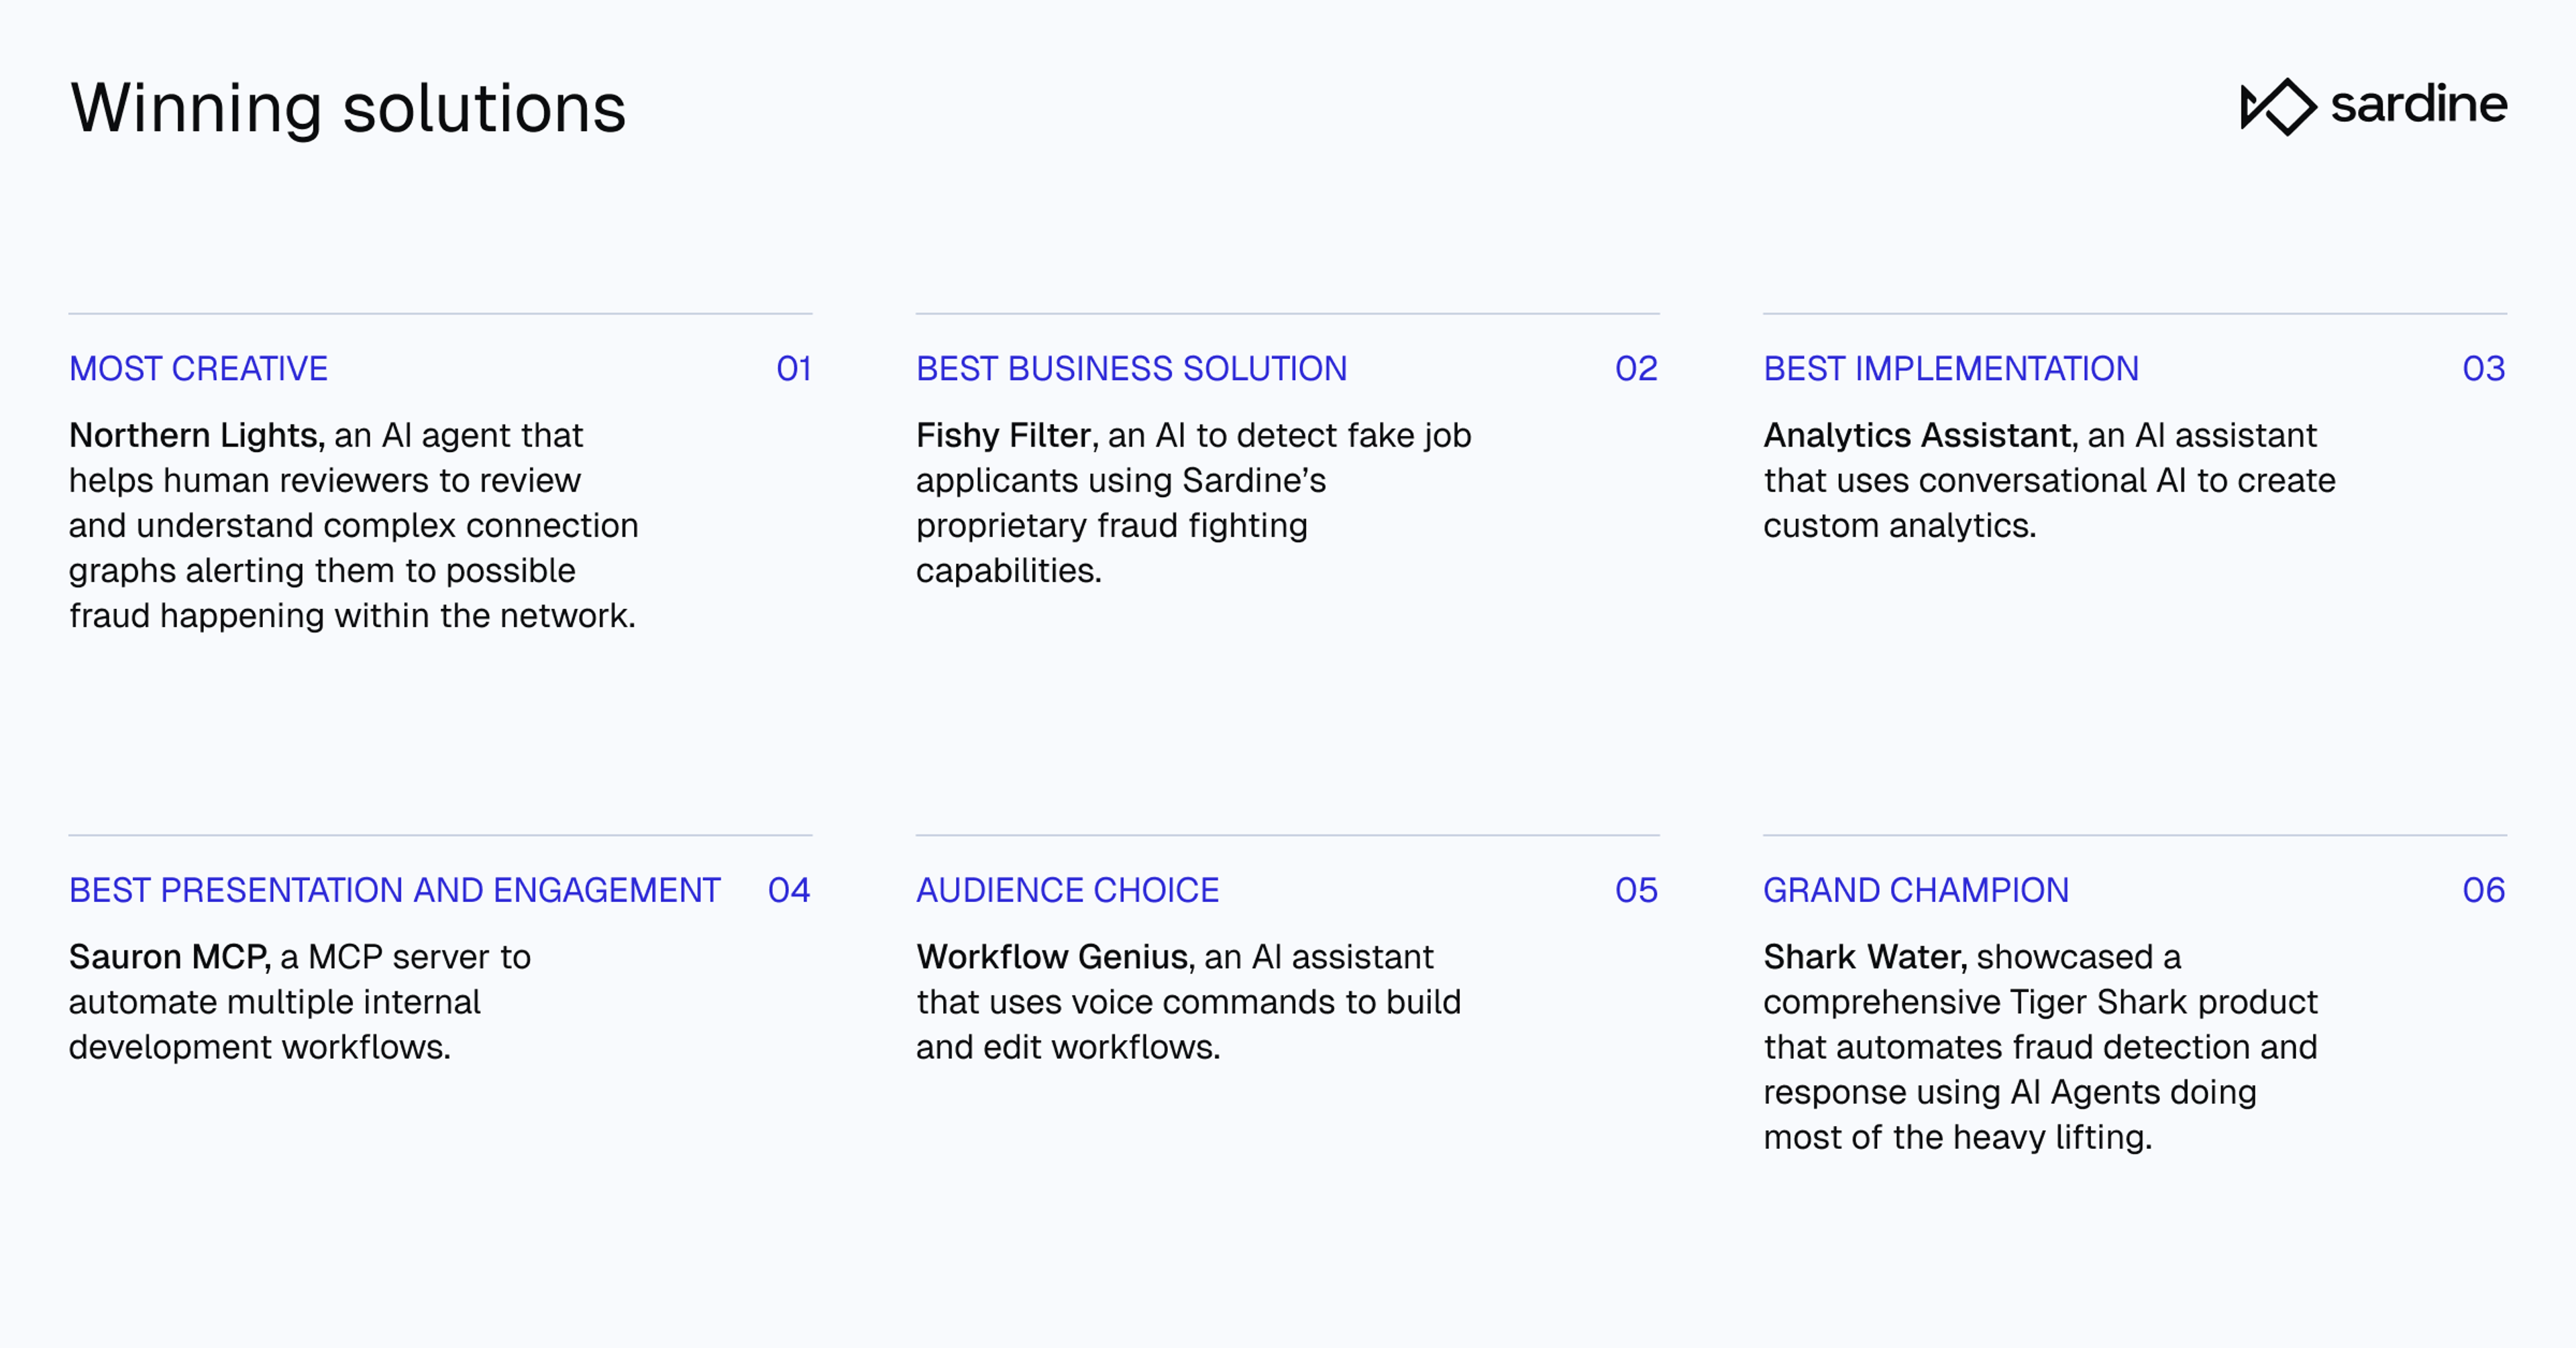2576x1348 pixels.
Task: Click the number 02 label
Action: 1636,369
